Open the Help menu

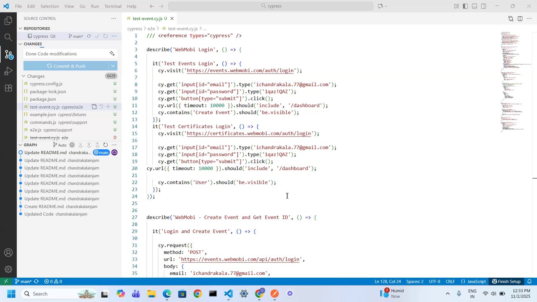coord(132,6)
